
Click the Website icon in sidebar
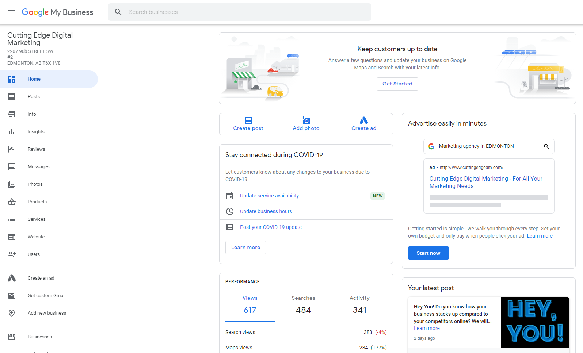click(12, 237)
